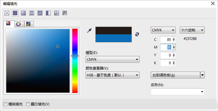218x111 pixels.
Task: Open the 名称(N) name dropdown
Action: pyautogui.click(x=202, y=92)
